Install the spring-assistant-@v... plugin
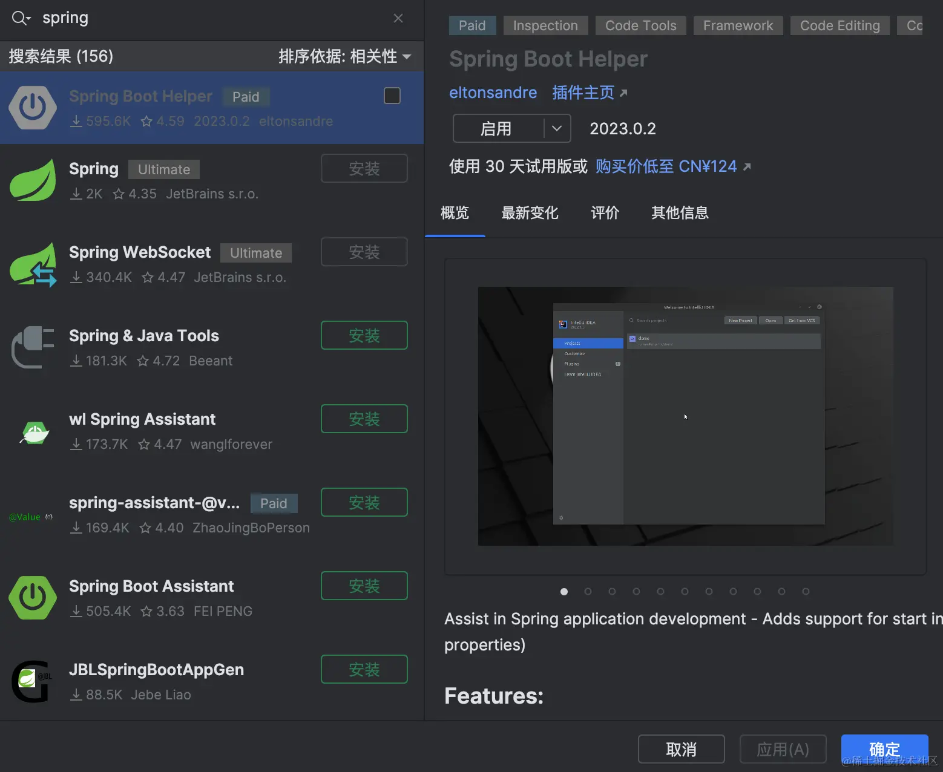Viewport: 943px width, 772px height. pos(364,502)
